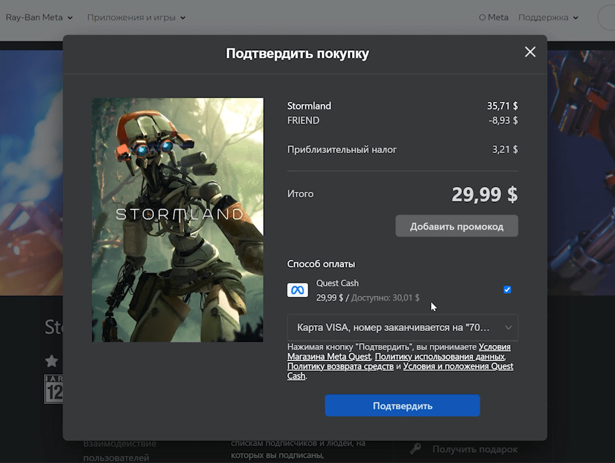Expand the Поддержка menu
This screenshot has height=463, width=615.
click(x=548, y=17)
